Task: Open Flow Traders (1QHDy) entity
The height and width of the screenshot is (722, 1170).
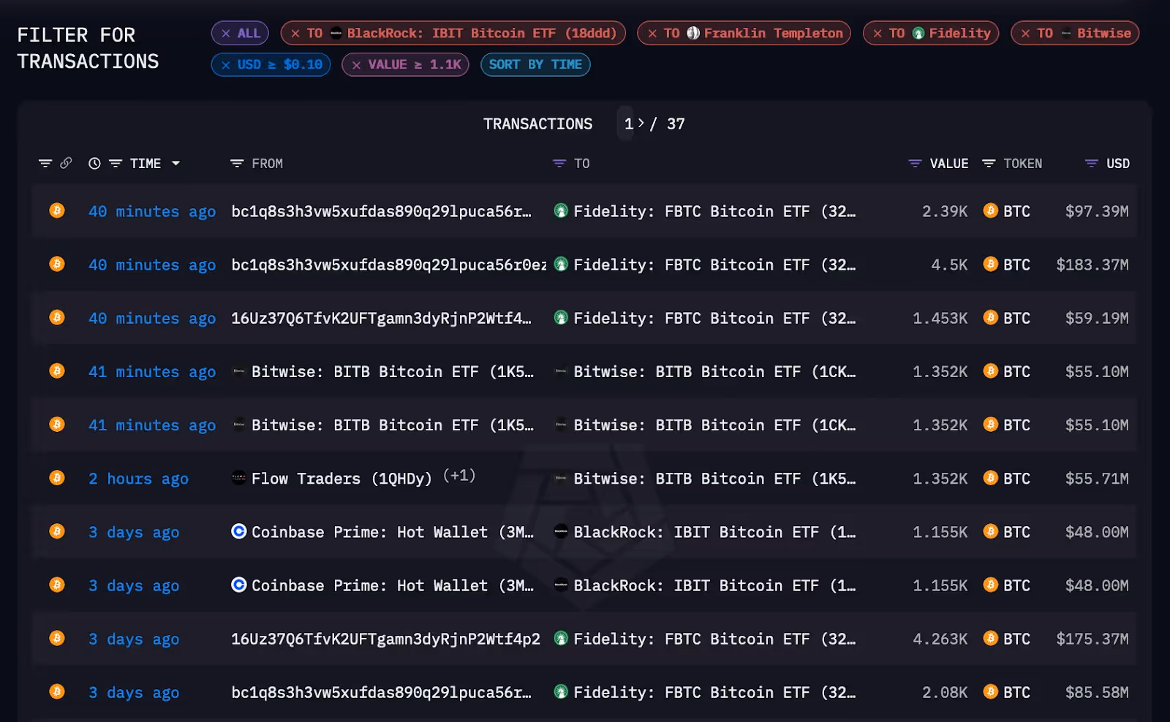Action: pos(341,479)
